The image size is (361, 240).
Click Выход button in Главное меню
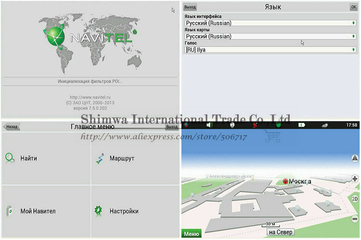pos(172,127)
